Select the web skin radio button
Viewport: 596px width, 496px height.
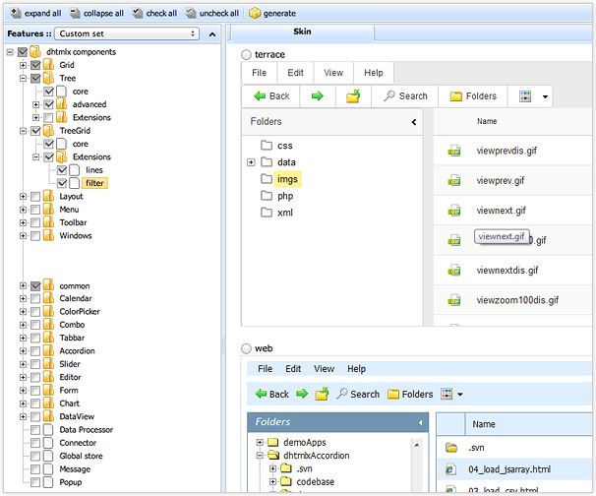[246, 348]
